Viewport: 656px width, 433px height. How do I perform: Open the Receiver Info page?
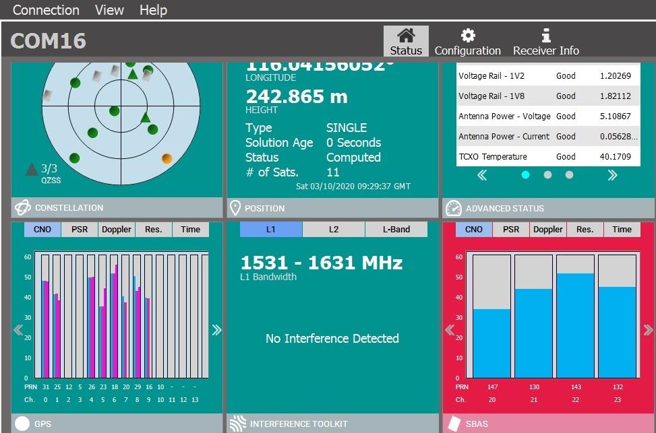(x=545, y=42)
